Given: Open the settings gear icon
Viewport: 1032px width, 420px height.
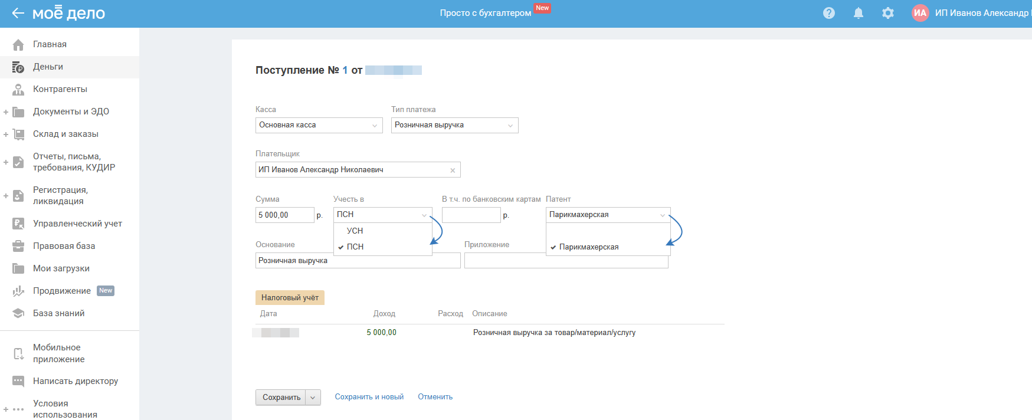Looking at the screenshot, I should [x=888, y=13].
